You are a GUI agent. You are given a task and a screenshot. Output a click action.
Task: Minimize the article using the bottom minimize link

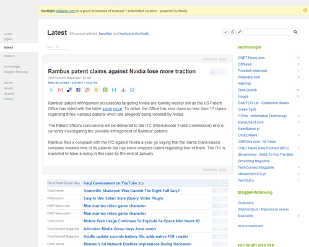pos(214,170)
